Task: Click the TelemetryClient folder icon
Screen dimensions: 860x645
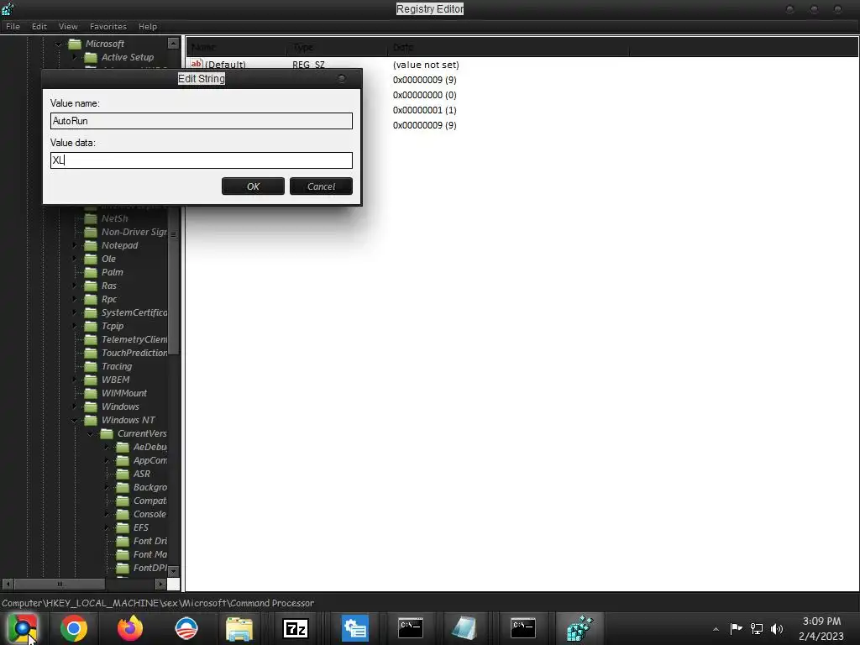Action: point(91,339)
